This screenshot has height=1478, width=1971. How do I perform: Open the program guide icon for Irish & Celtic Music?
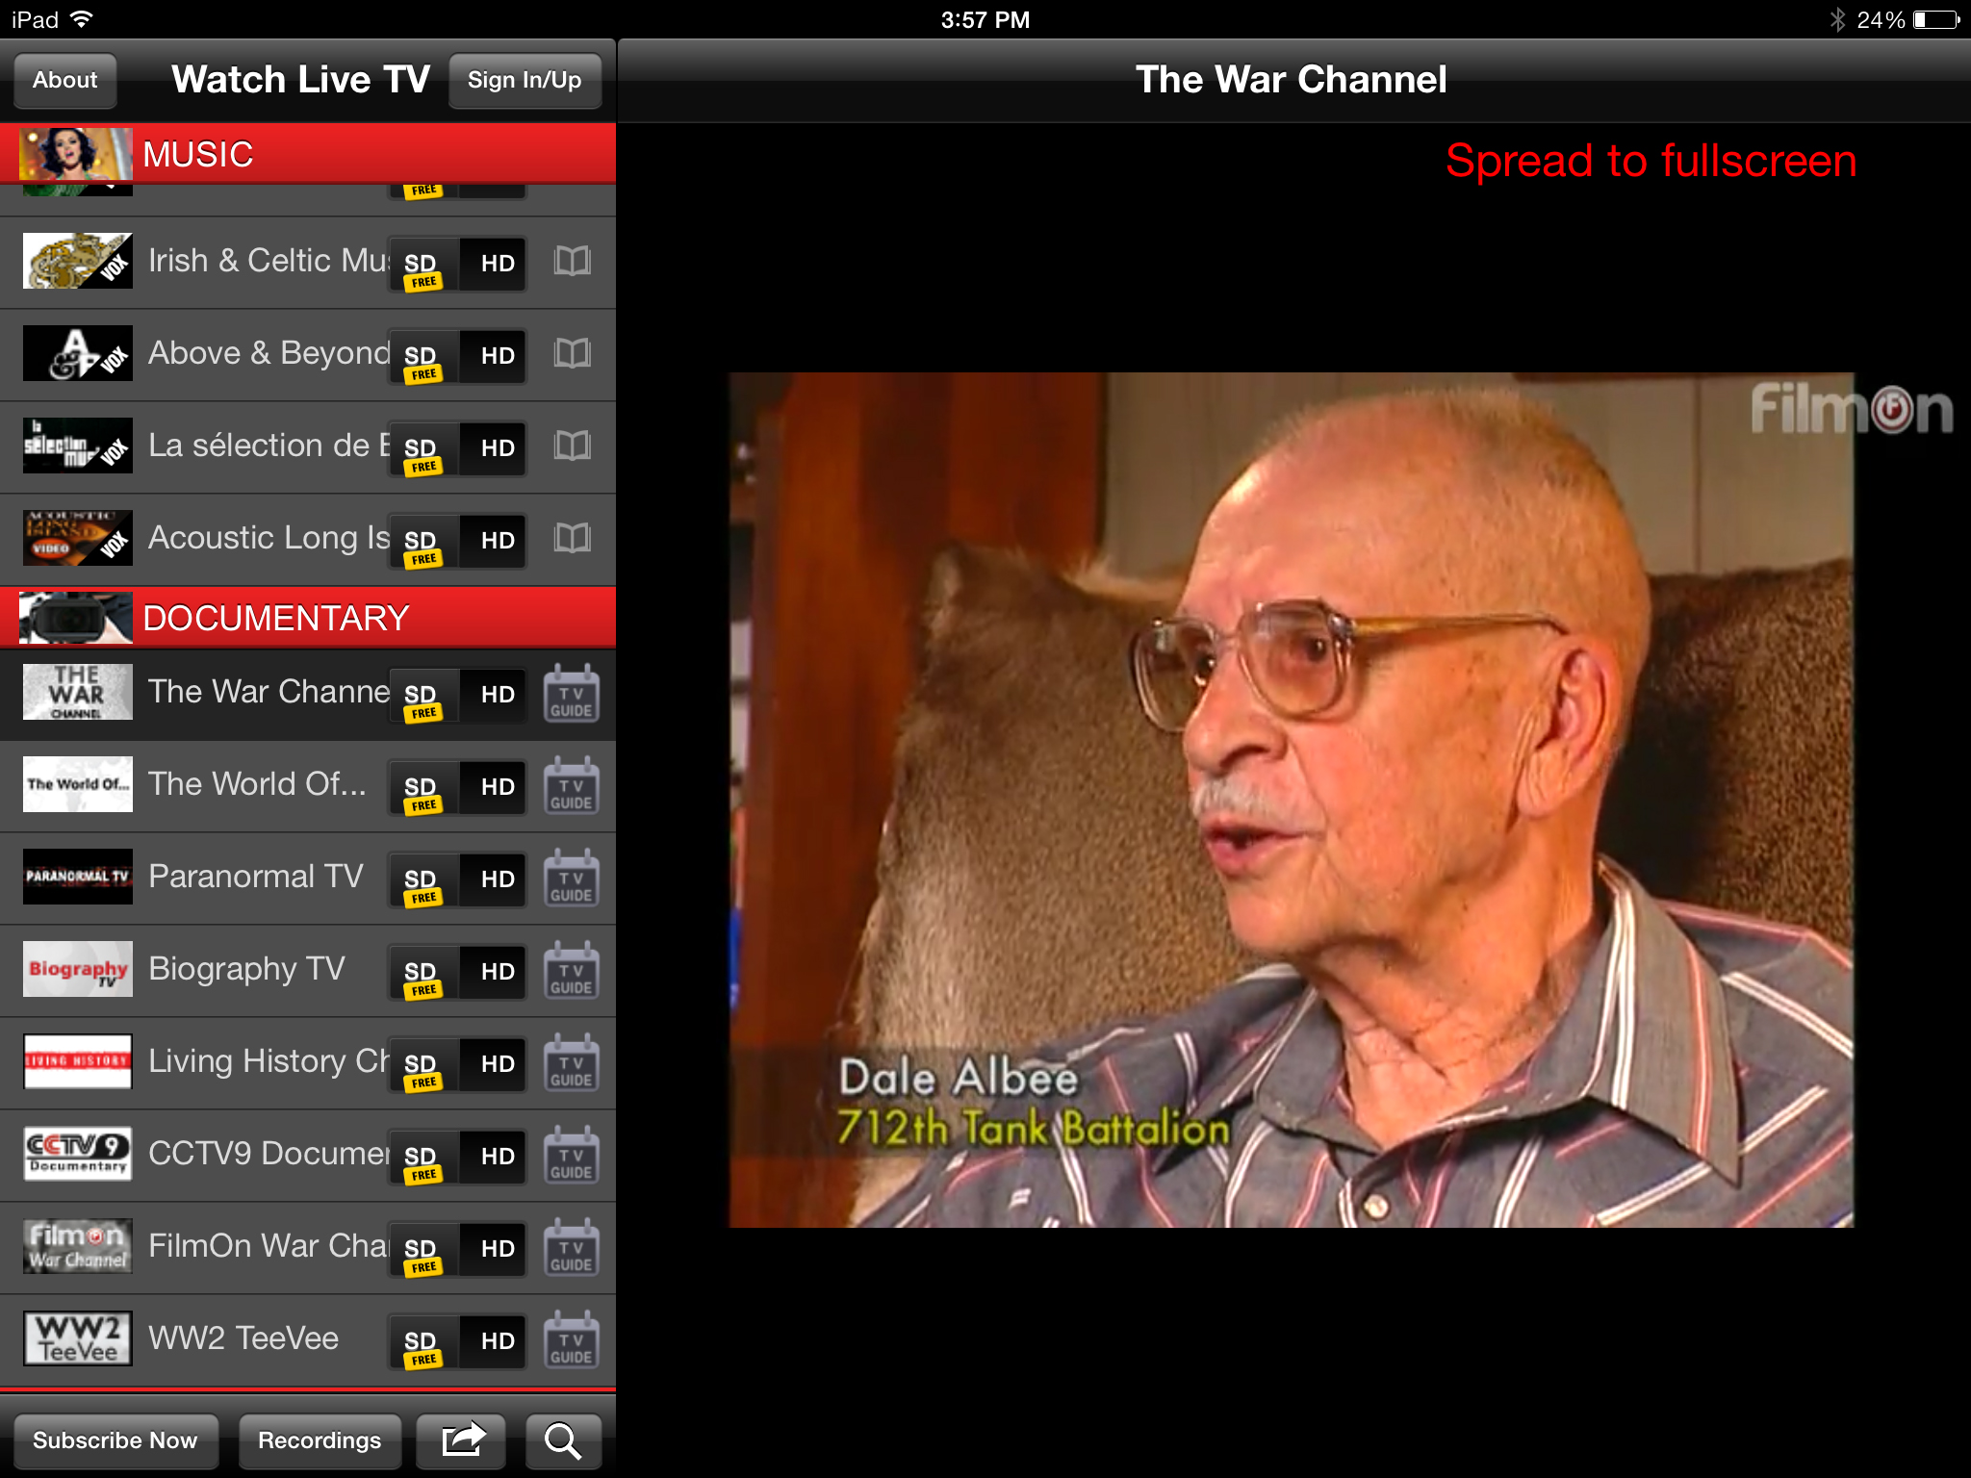(571, 261)
